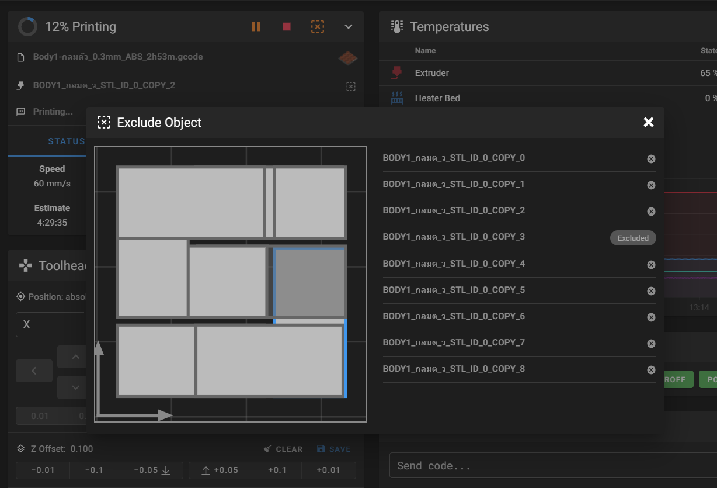
Task: Focus the X position input field
Action: [x=51, y=324]
